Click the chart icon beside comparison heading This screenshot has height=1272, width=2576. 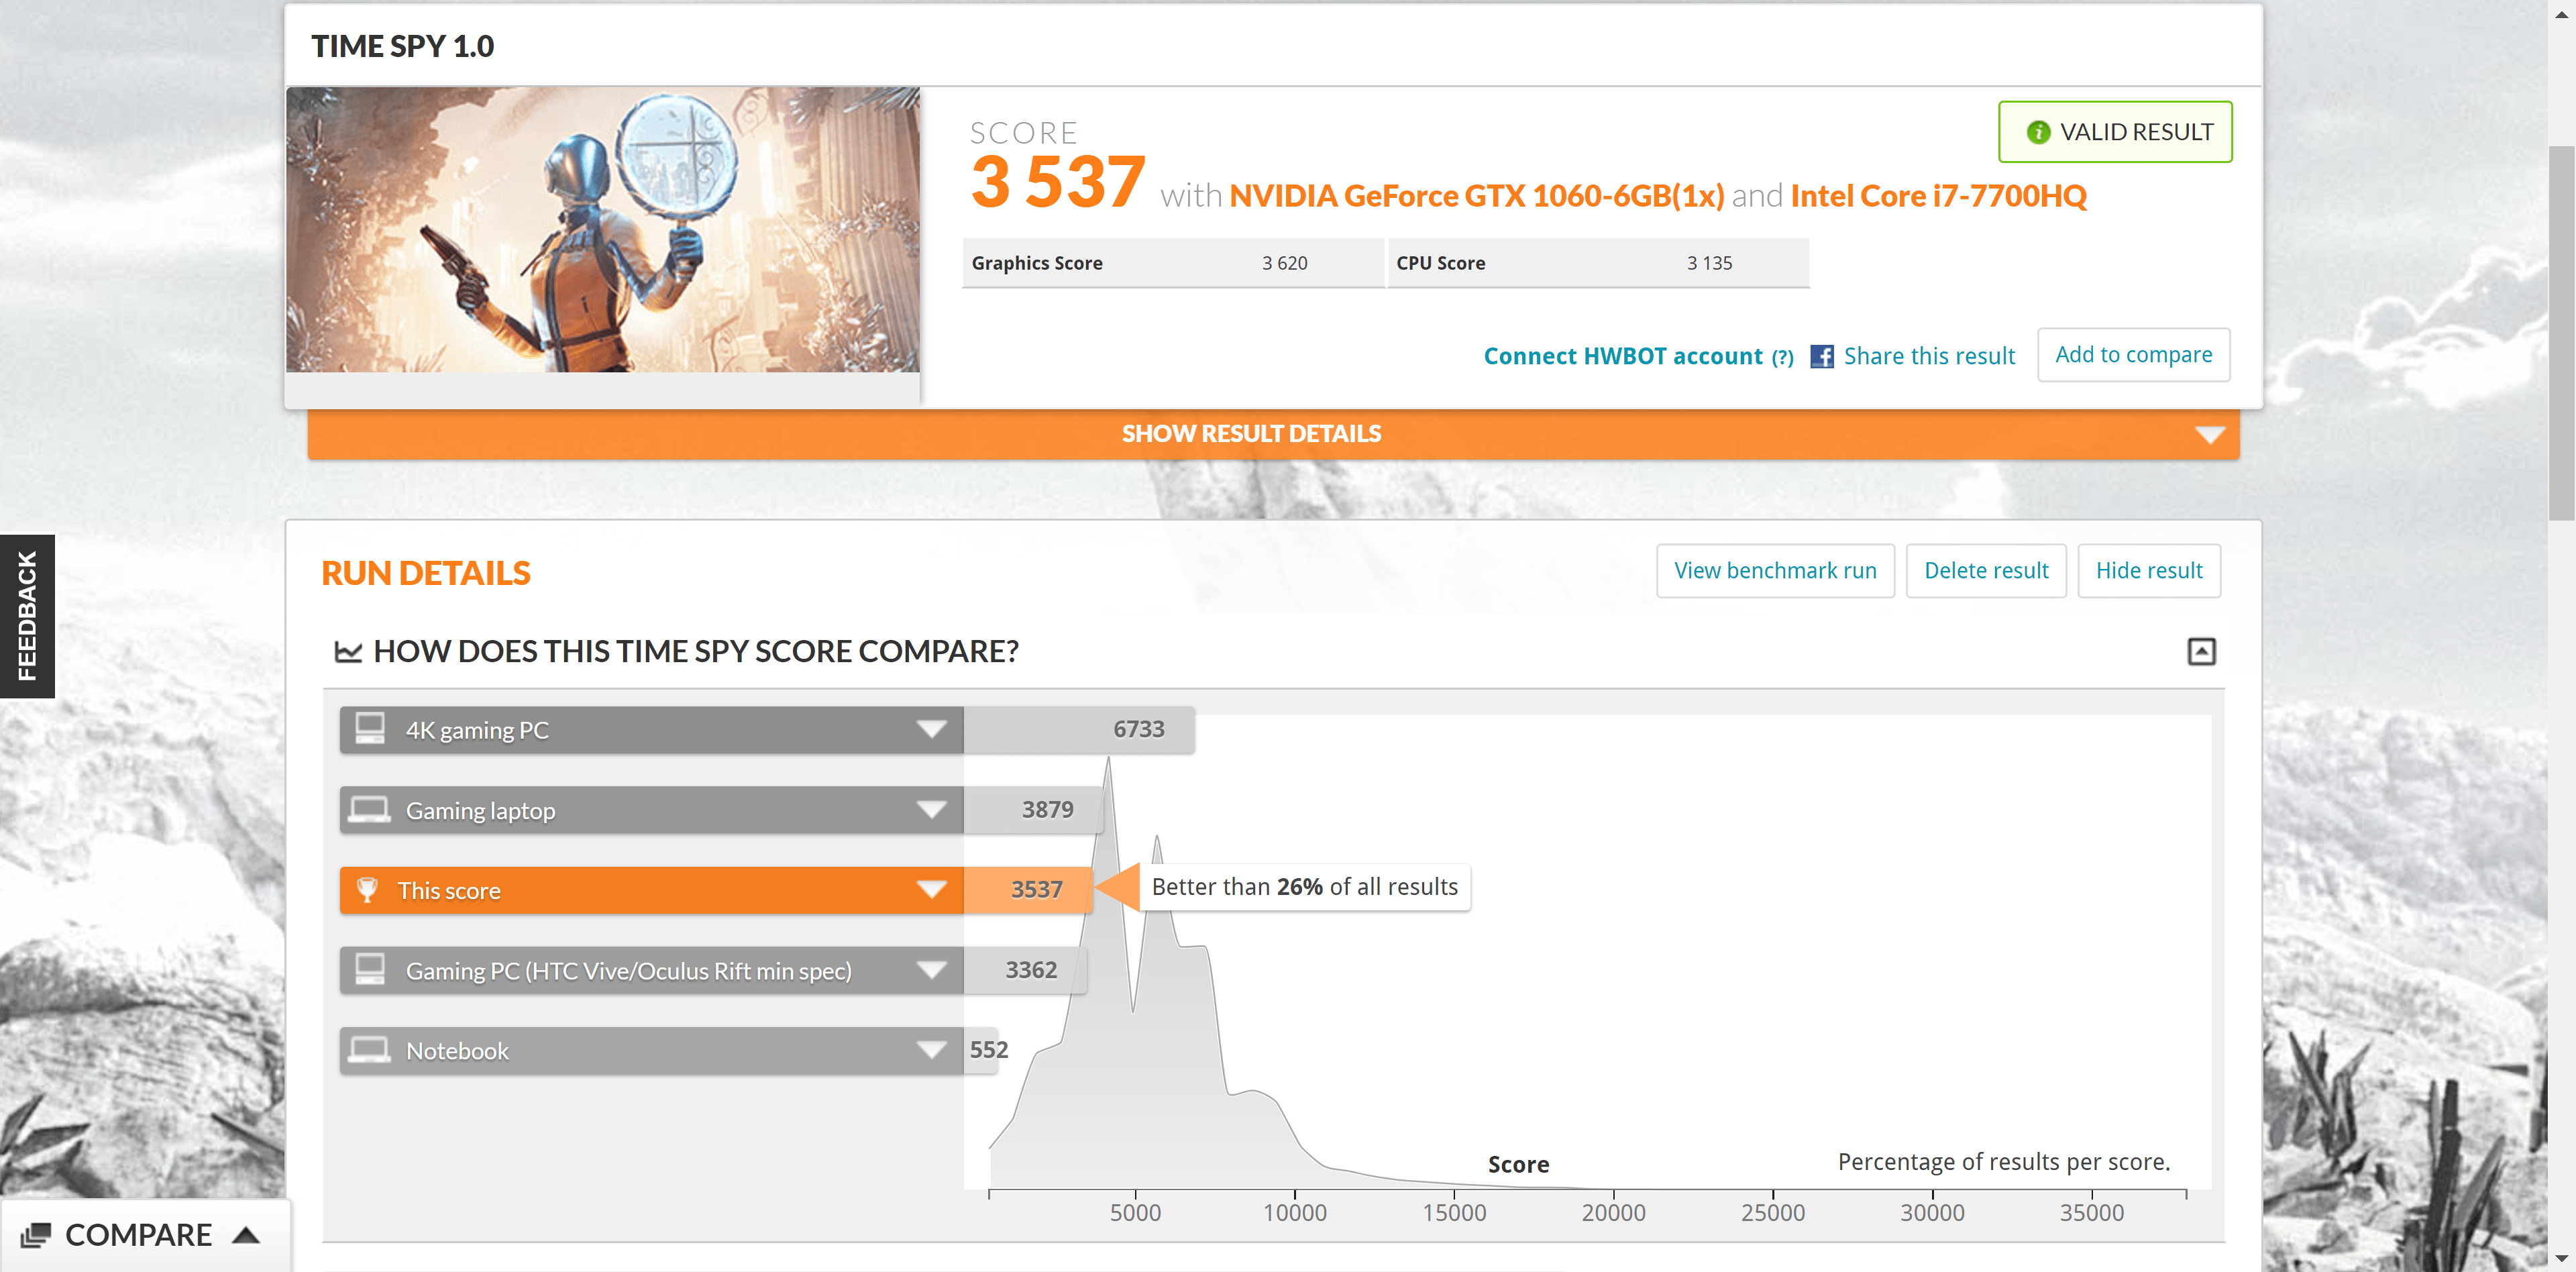point(348,652)
